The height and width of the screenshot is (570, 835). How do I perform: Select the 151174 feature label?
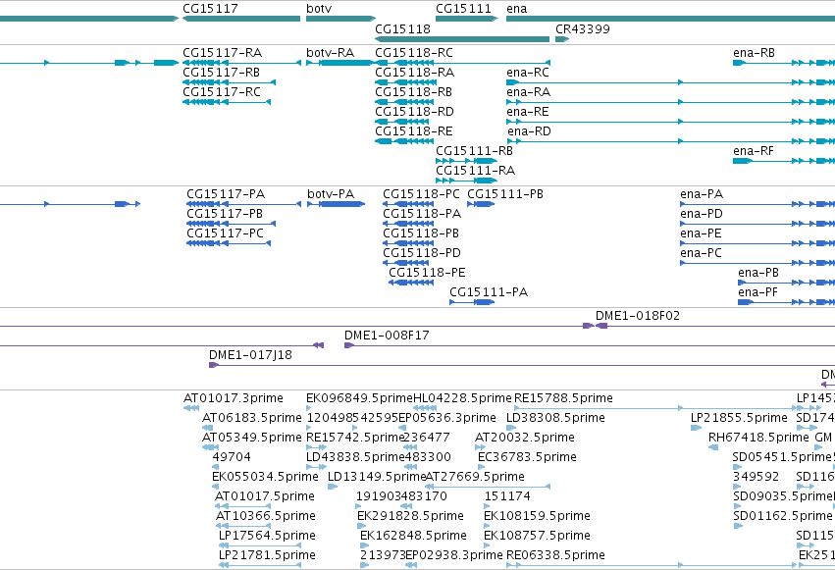tap(507, 496)
